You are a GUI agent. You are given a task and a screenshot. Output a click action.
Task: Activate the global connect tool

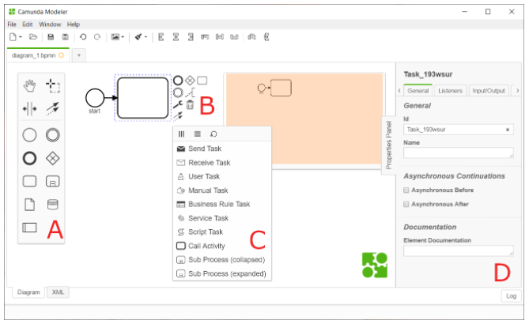53,109
